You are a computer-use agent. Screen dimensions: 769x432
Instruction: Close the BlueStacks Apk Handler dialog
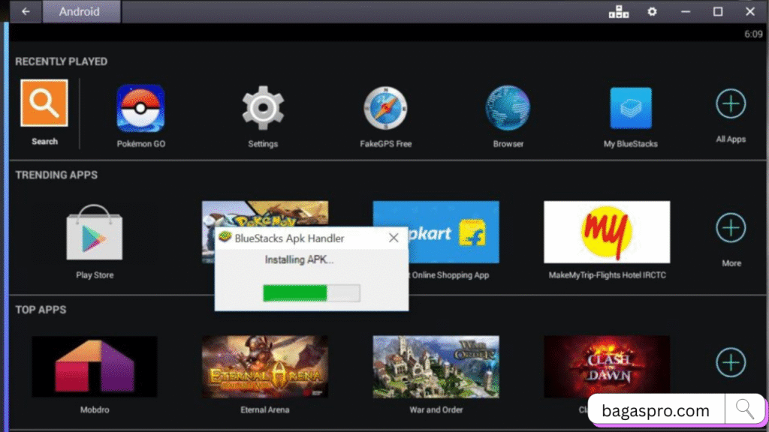[394, 238]
